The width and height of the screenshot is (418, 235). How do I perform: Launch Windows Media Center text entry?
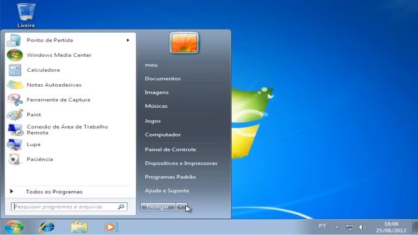[x=59, y=55]
